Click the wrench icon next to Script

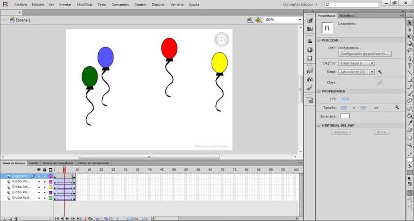point(380,72)
